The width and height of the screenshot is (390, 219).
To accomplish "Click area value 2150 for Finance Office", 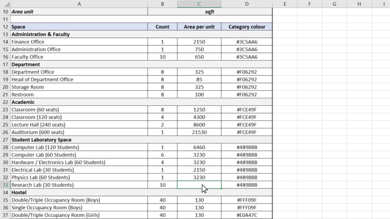I will (x=199, y=42).
